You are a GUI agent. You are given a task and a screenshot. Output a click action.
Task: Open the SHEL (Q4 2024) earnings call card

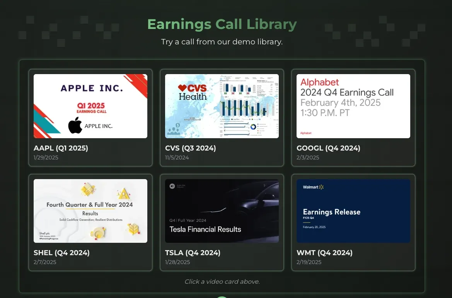[x=90, y=223]
